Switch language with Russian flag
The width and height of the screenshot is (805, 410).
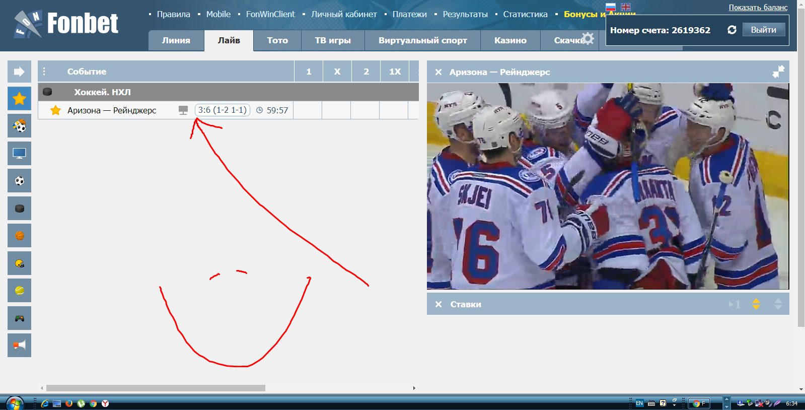[x=611, y=7]
